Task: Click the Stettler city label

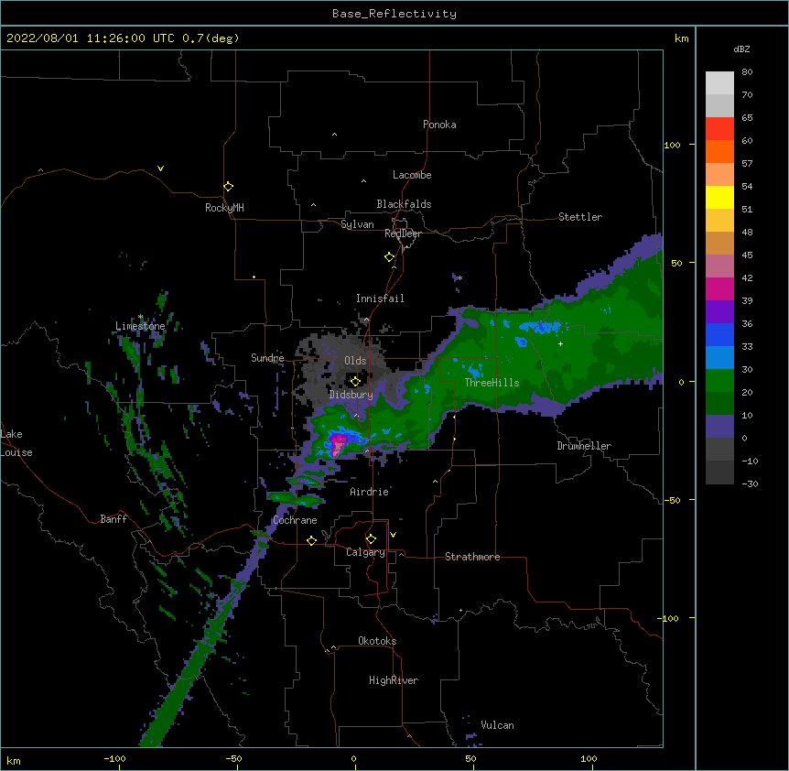Action: tap(580, 217)
